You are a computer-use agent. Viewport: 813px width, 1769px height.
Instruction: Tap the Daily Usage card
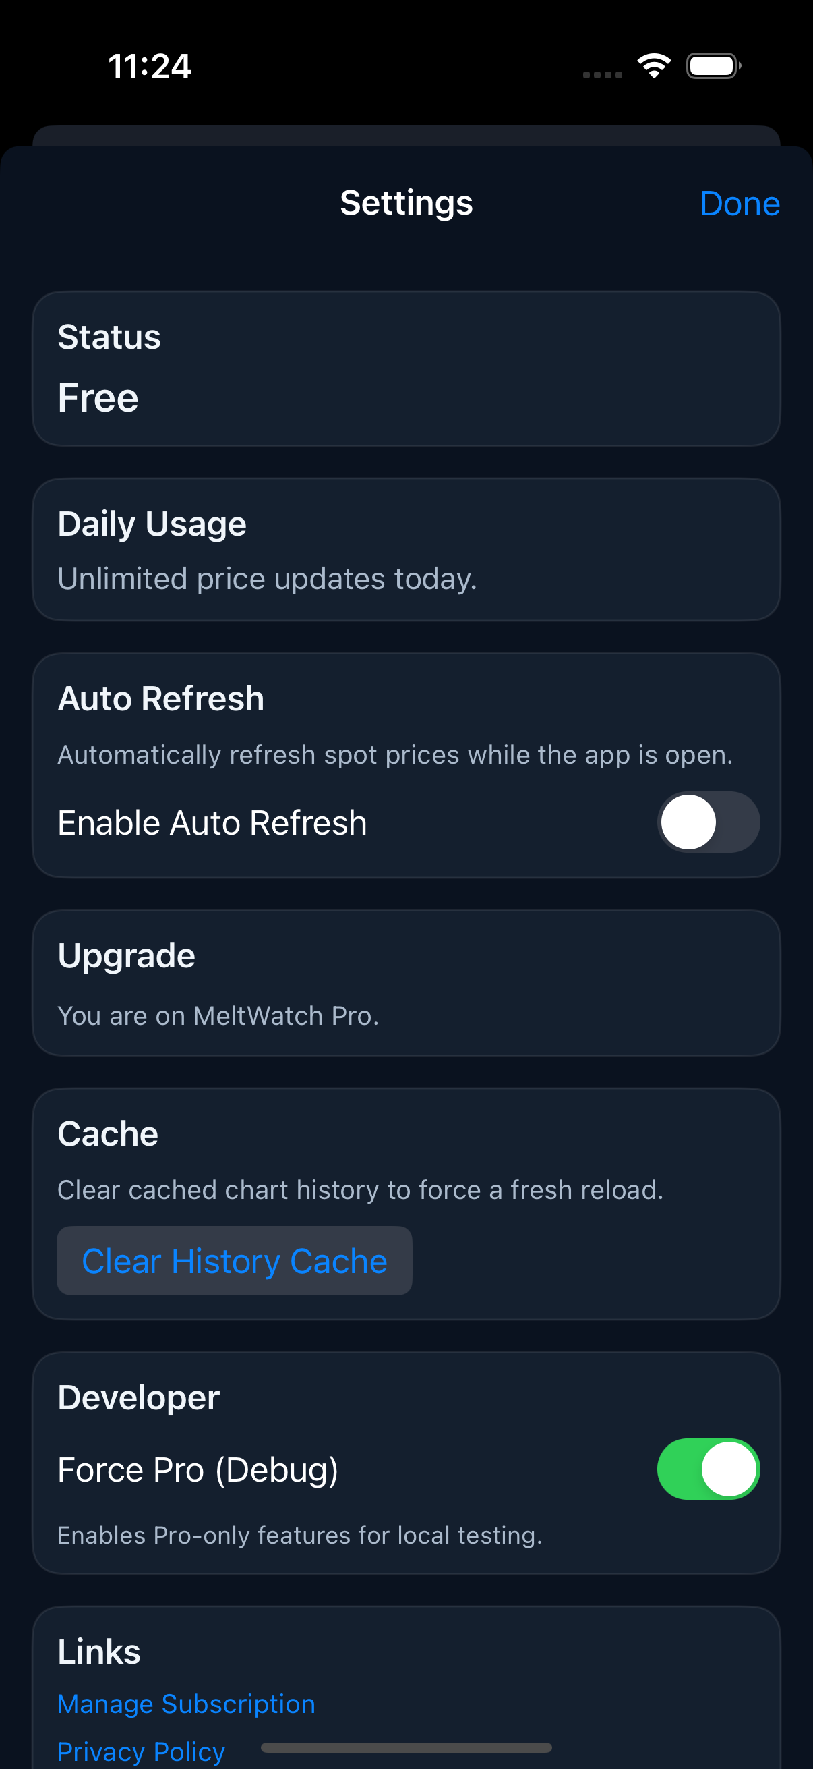(x=406, y=549)
